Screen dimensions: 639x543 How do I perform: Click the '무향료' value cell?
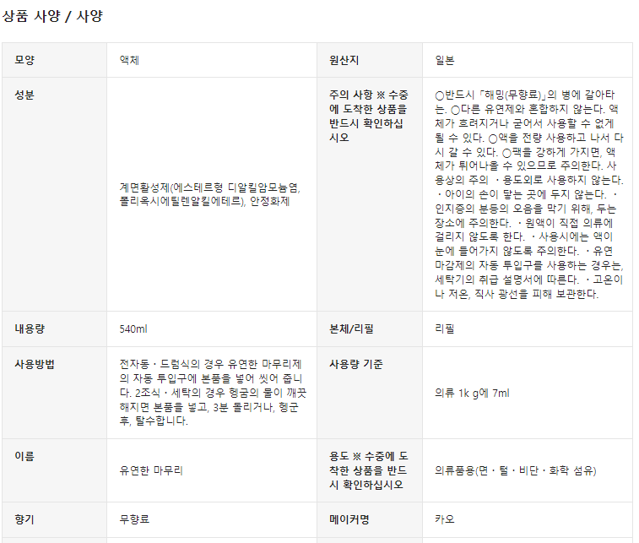click(212, 519)
